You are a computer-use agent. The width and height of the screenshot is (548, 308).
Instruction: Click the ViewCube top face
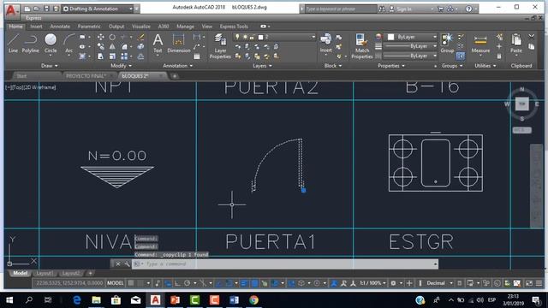point(521,104)
